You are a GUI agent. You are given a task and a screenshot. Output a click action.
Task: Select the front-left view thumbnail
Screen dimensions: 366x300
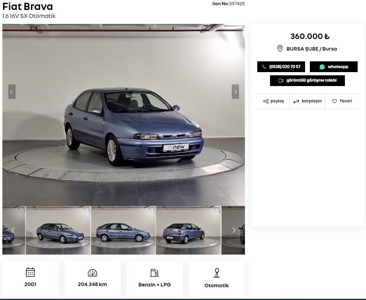point(58,230)
